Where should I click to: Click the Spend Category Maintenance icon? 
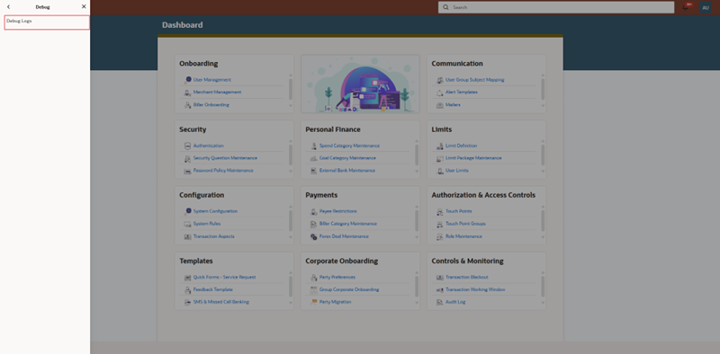point(313,146)
